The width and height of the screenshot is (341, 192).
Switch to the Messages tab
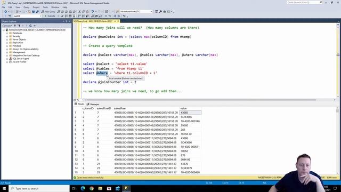93,105
